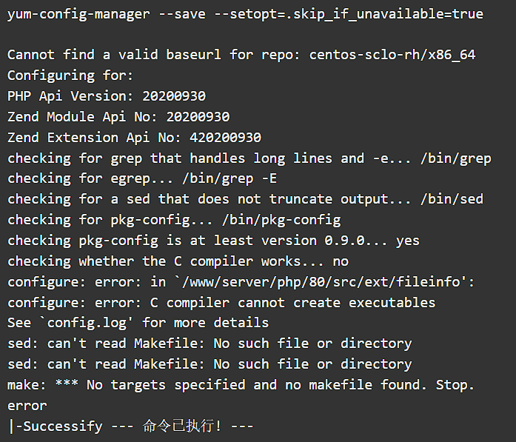Click the 'checking for pkg-config...' line
Image resolution: width=516 pixels, height=442 pixels.
(x=174, y=221)
